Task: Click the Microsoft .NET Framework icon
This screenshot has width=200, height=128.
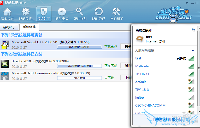Action: point(5,76)
